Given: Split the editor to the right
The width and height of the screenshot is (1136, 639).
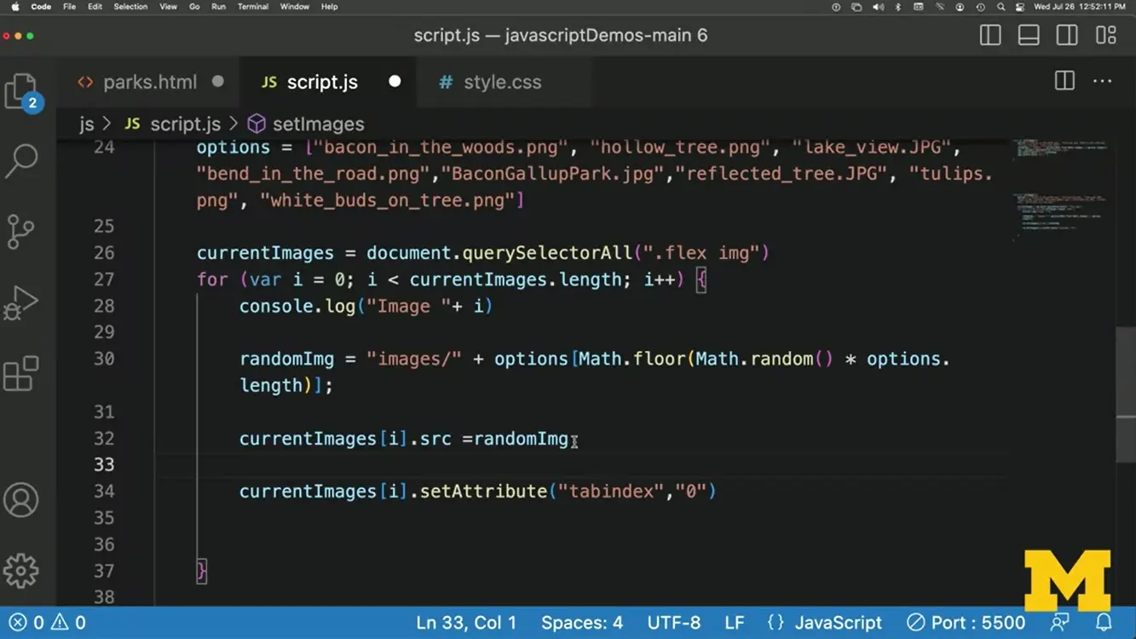Looking at the screenshot, I should coord(1064,81).
